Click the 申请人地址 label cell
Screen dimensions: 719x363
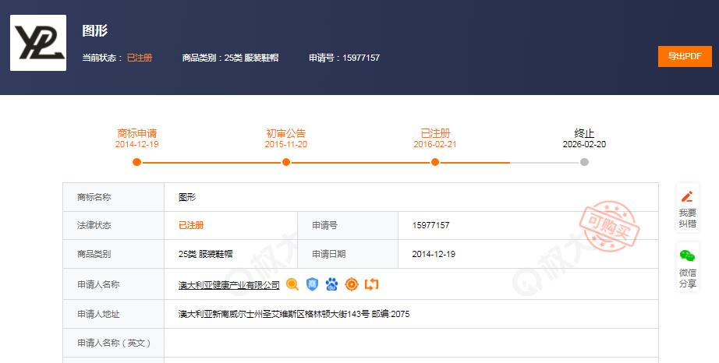113,314
